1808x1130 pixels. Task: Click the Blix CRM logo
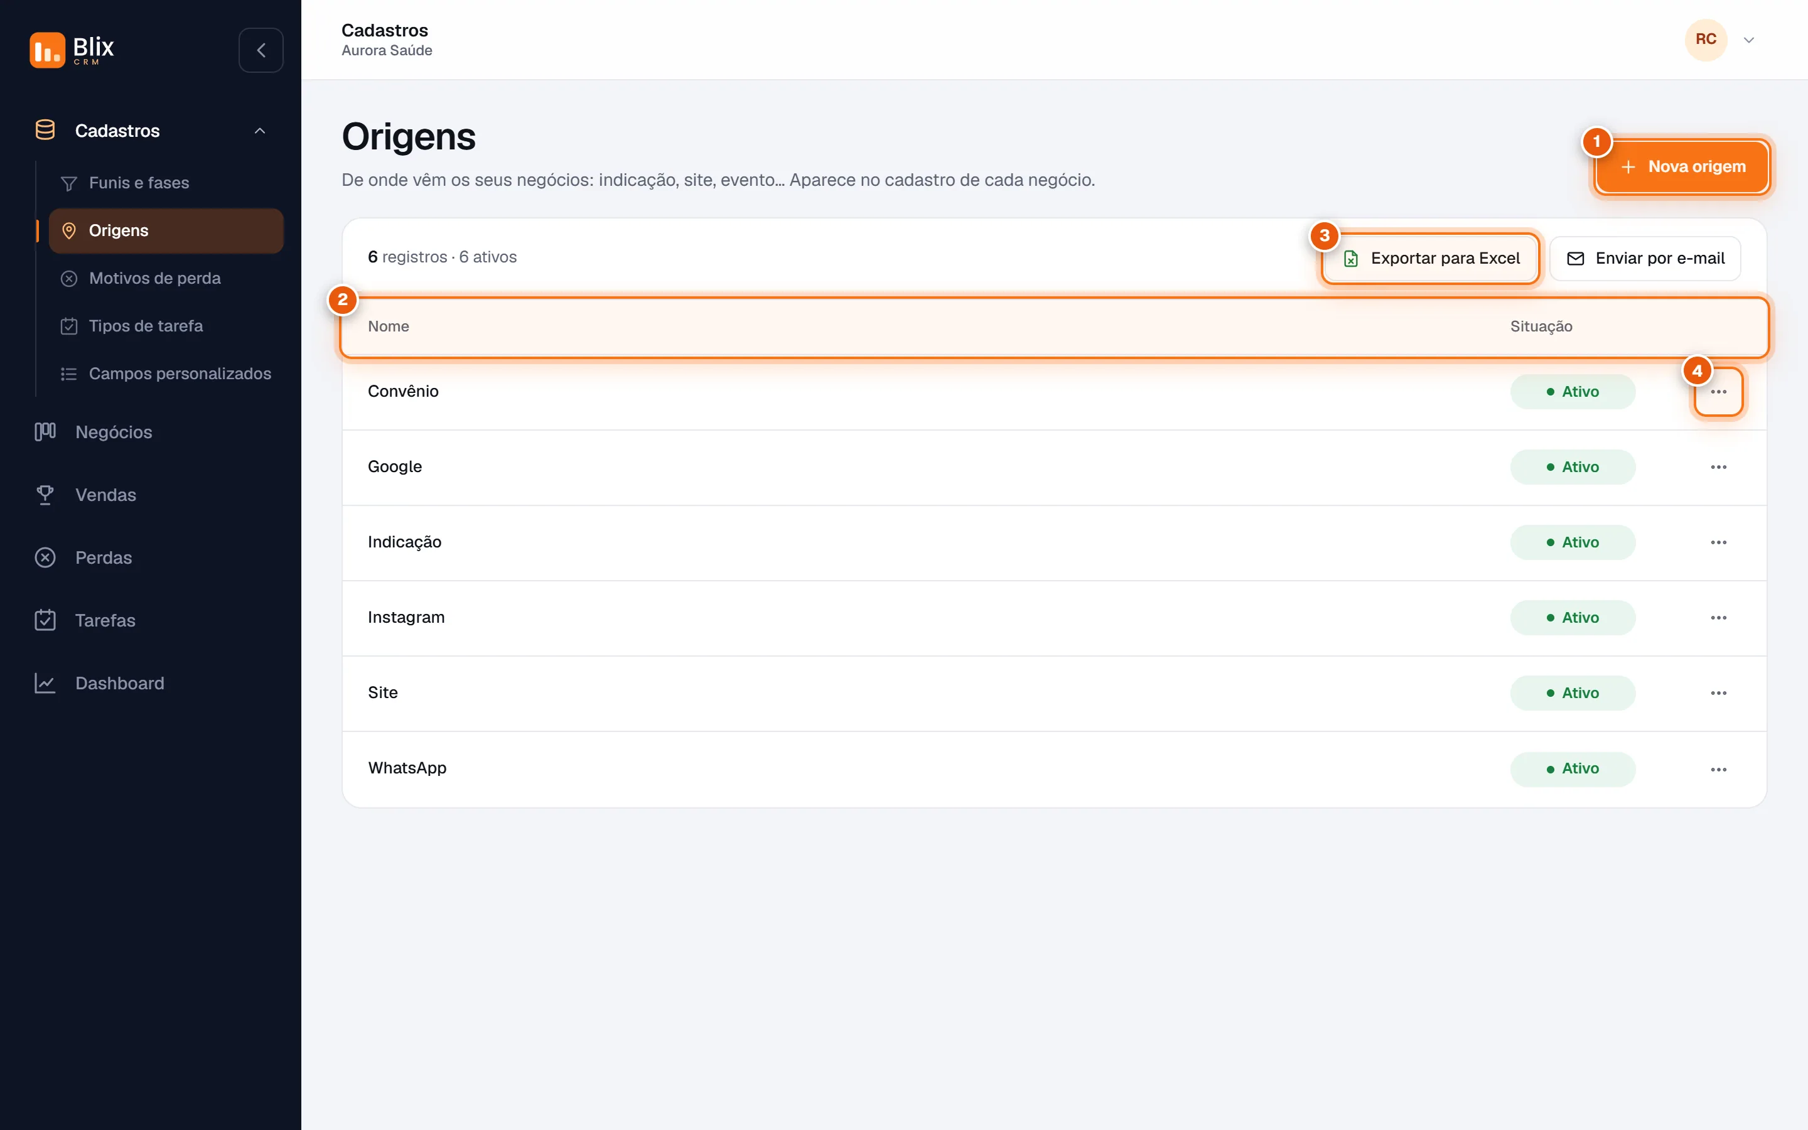pos(72,50)
